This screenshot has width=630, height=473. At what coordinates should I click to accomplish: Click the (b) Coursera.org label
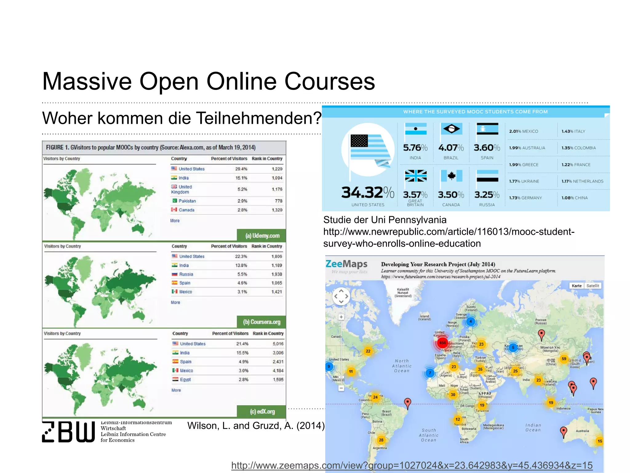[262, 322]
